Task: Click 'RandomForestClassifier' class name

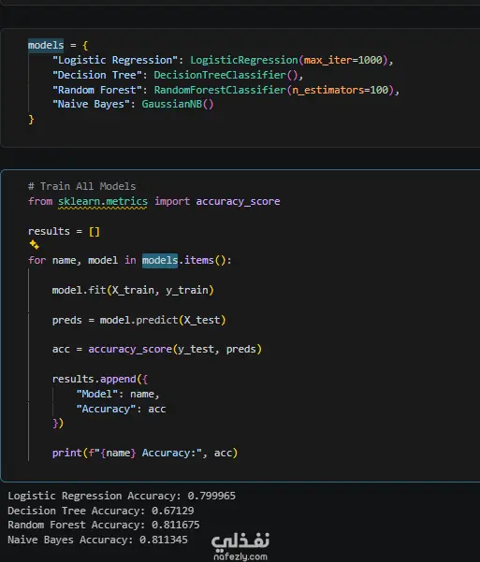Action: click(x=220, y=90)
